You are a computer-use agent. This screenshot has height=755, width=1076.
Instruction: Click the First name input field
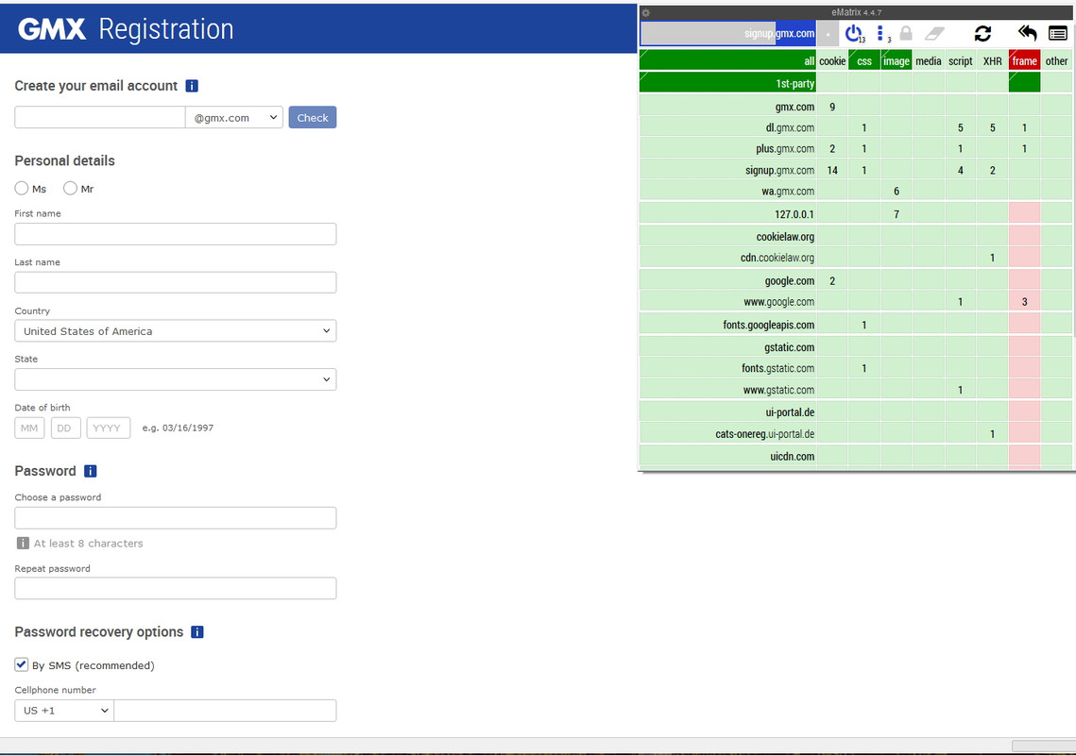click(175, 234)
